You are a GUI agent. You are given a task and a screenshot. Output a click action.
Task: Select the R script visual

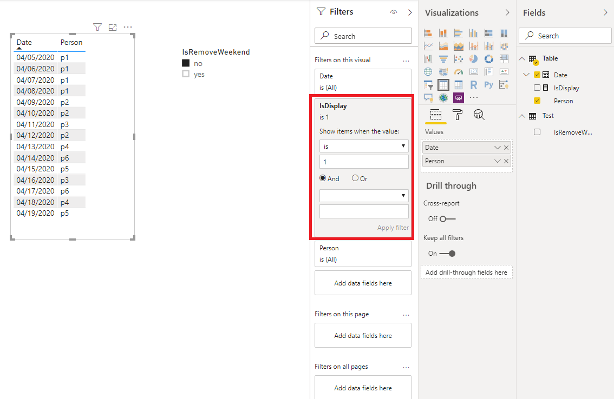click(474, 85)
